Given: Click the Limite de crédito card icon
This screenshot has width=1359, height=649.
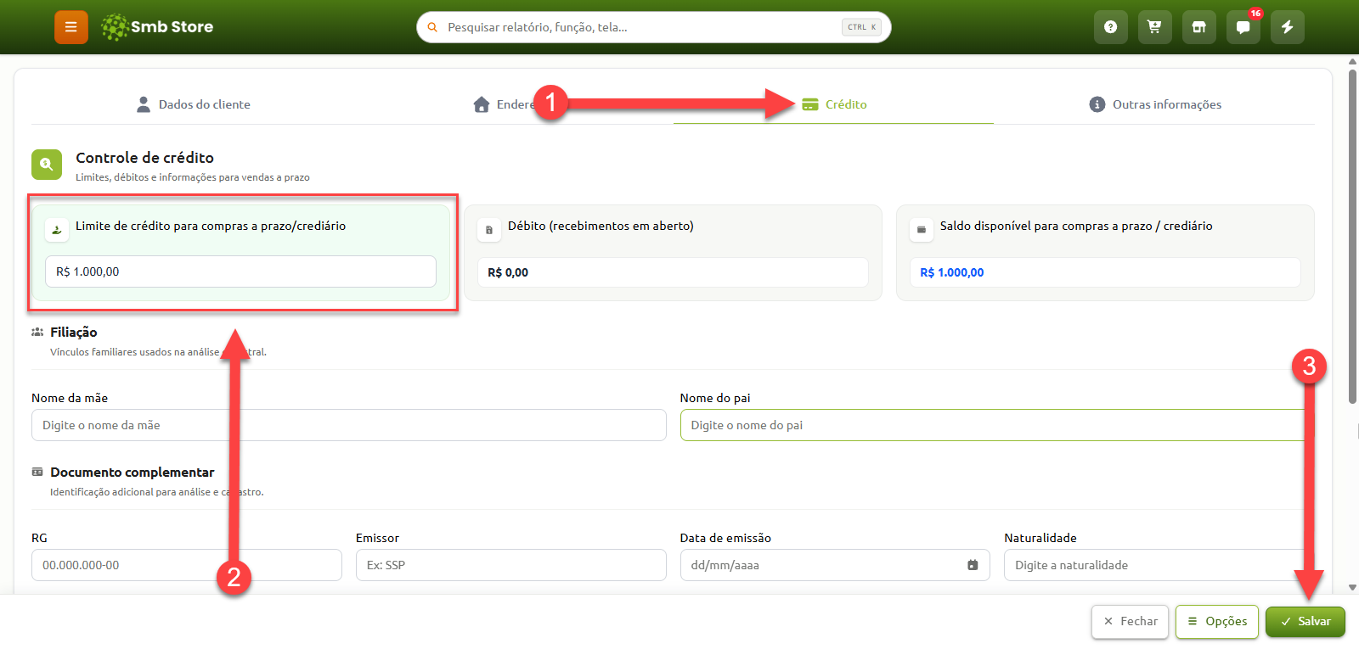Looking at the screenshot, I should pyautogui.click(x=57, y=229).
